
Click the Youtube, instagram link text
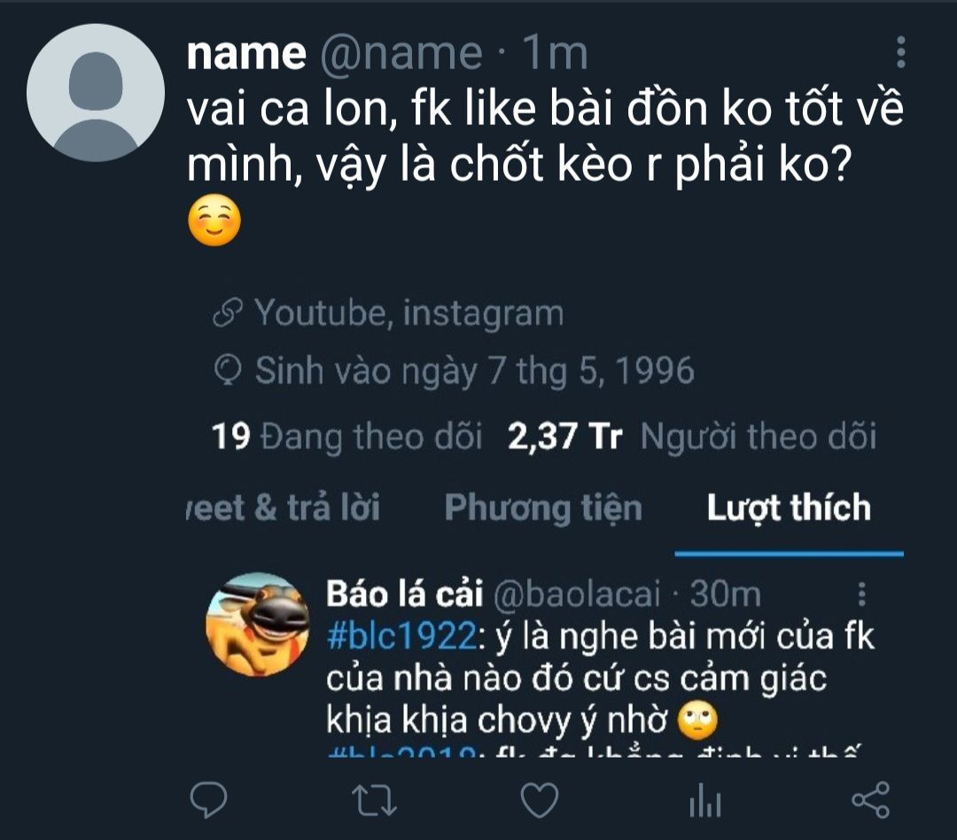click(408, 314)
